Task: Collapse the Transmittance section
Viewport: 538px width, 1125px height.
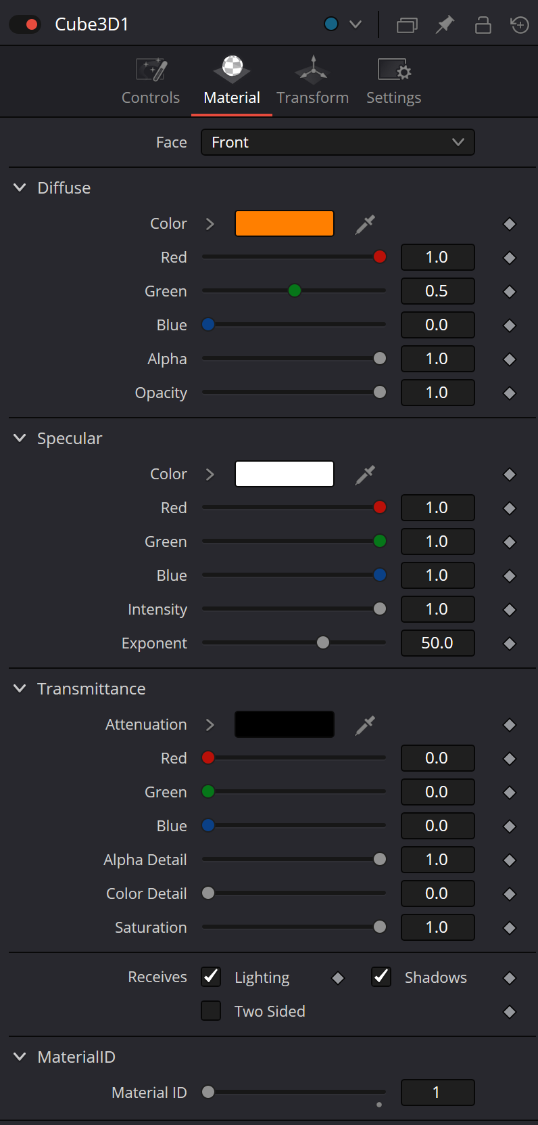Action: tap(20, 688)
